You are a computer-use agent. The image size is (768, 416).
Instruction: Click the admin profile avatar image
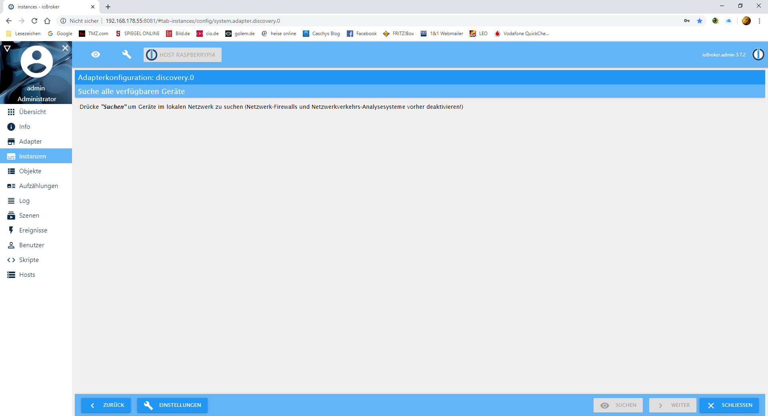tap(36, 61)
